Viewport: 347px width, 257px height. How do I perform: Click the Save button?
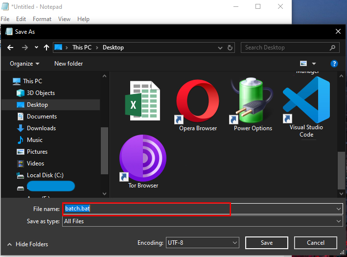267,243
